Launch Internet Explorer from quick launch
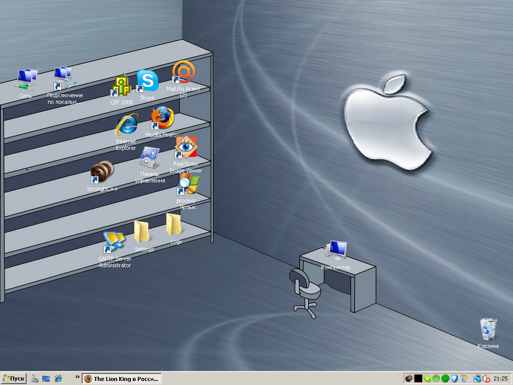The height and width of the screenshot is (385, 513). click(58, 379)
